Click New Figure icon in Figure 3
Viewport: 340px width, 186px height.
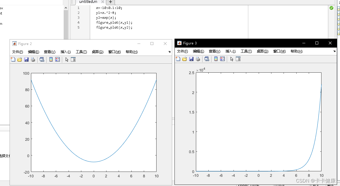click(x=178, y=59)
